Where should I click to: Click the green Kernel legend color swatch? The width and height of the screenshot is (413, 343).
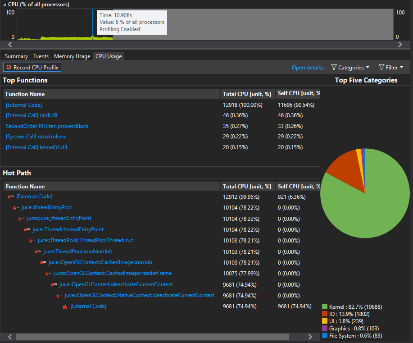tap(325, 307)
